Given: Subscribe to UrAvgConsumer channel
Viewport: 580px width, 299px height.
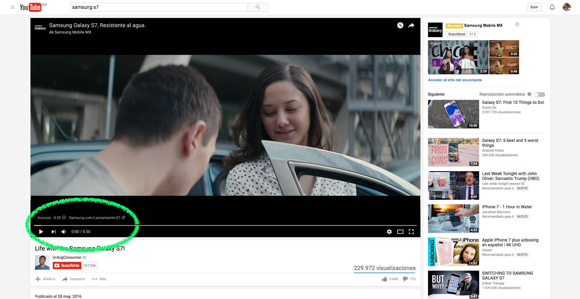Looking at the screenshot, I should coord(67,265).
